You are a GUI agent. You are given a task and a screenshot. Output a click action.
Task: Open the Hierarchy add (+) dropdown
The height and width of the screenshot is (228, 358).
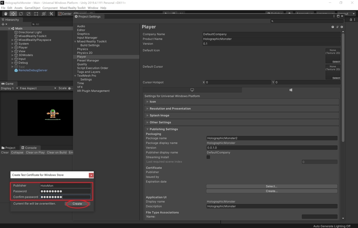(4, 24)
